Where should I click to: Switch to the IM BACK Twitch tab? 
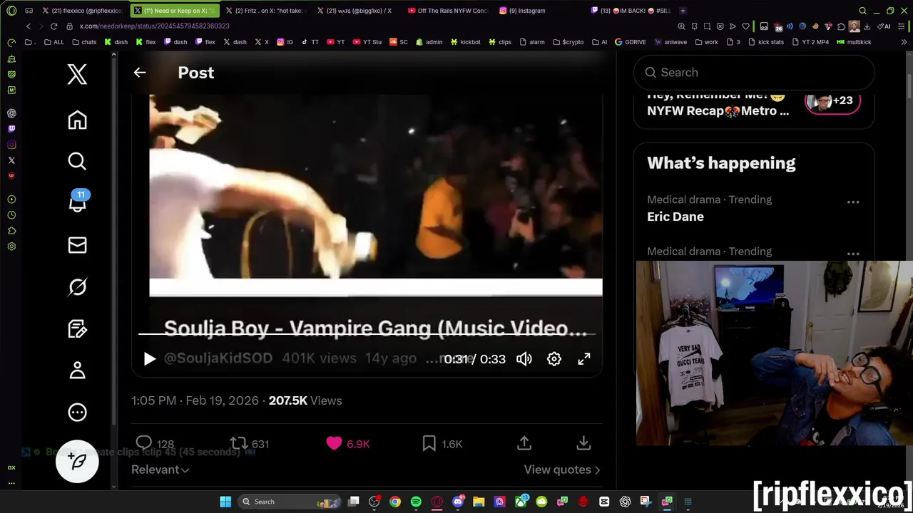coord(633,11)
